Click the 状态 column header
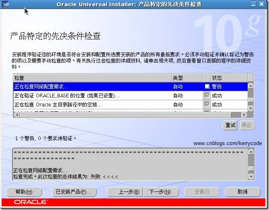Image resolution: width=269 pixels, height=210 pixels. (229, 78)
